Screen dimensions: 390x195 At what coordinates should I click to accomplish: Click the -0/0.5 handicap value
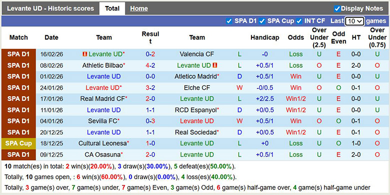point(264,88)
